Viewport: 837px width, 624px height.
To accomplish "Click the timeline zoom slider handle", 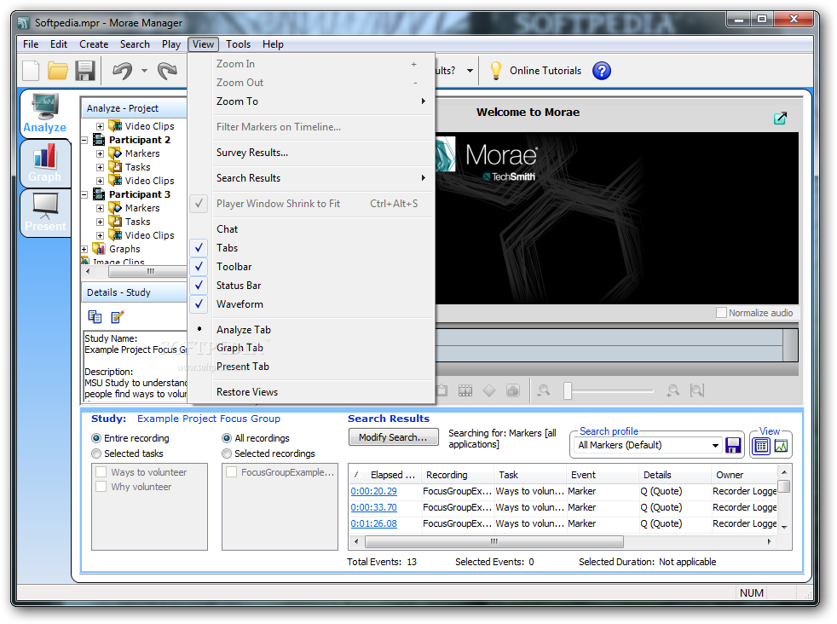I will (568, 390).
